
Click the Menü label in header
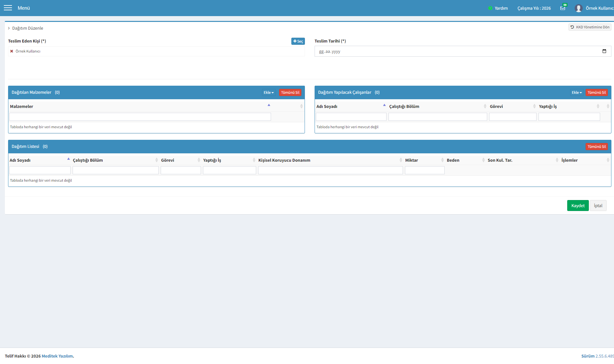click(x=24, y=8)
